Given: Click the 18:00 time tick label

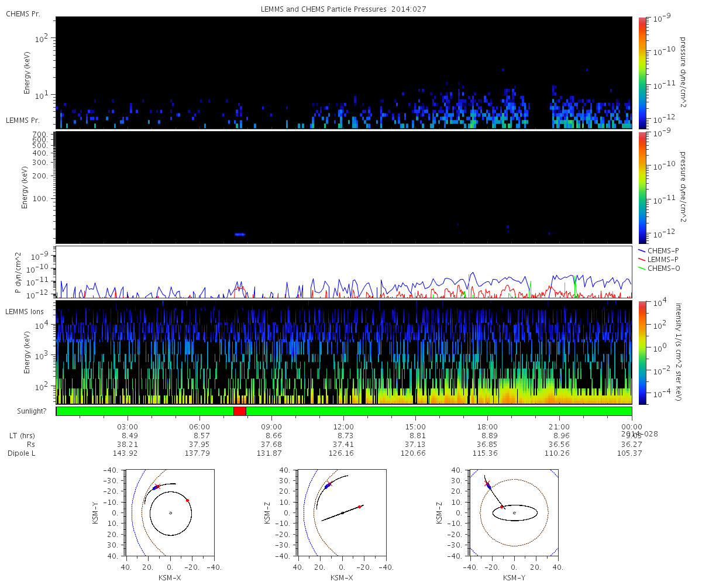Looking at the screenshot, I should [x=487, y=426].
